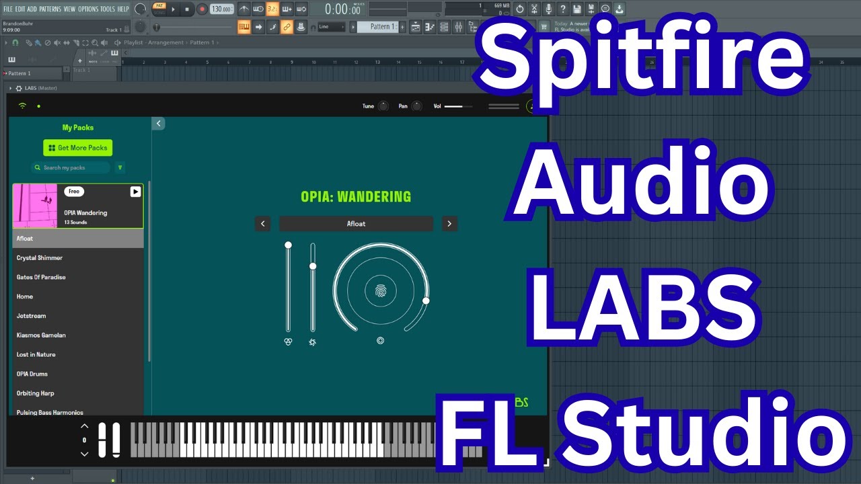Open the FILE menu
Screen dimensions: 861x484
(8, 9)
